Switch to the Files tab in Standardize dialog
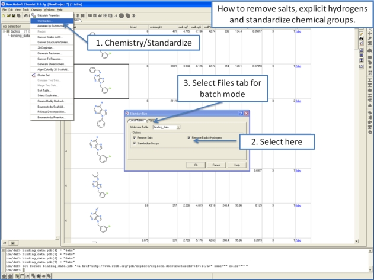Image resolution: width=374 pixels, height=280 pixels. [x=152, y=121]
